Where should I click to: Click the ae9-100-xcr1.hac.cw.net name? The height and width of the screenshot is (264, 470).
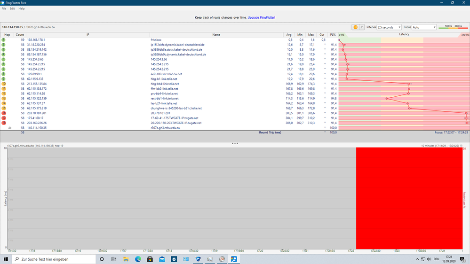point(166,74)
